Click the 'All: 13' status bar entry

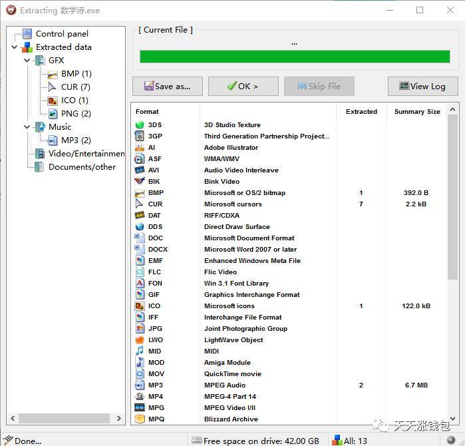pyautogui.click(x=350, y=441)
